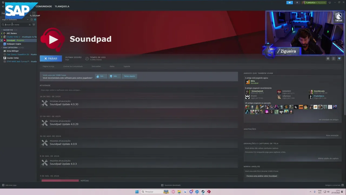The image size is (346, 195).
Task: Open Soundpad info icon
Action: click(x=334, y=58)
